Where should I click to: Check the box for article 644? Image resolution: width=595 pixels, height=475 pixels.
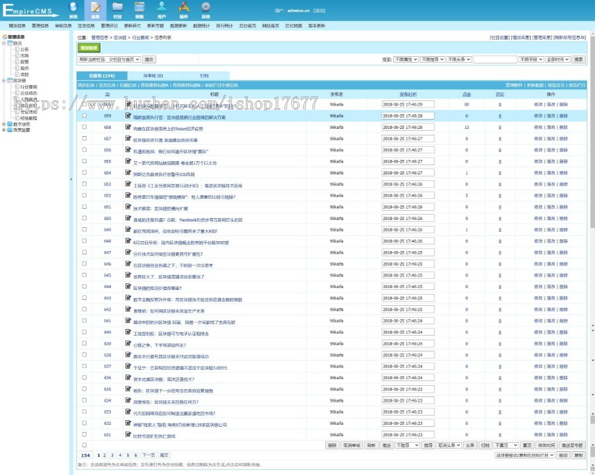pyautogui.click(x=84, y=286)
